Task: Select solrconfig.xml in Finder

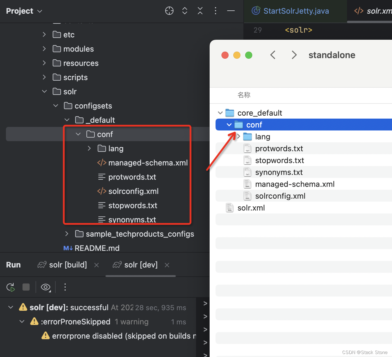Action: pos(280,196)
